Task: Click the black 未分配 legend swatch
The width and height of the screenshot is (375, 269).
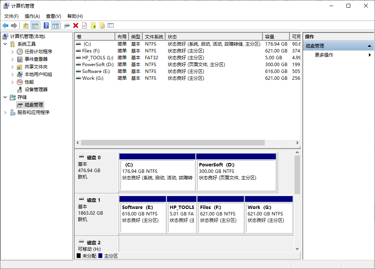Action: pos(79,256)
